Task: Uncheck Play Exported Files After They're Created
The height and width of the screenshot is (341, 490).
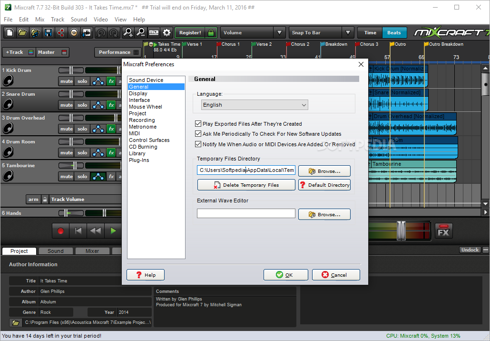Action: click(198, 123)
